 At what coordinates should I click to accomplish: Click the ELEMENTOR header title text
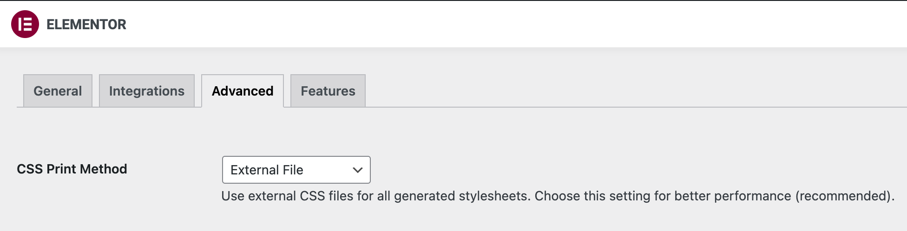click(x=86, y=25)
